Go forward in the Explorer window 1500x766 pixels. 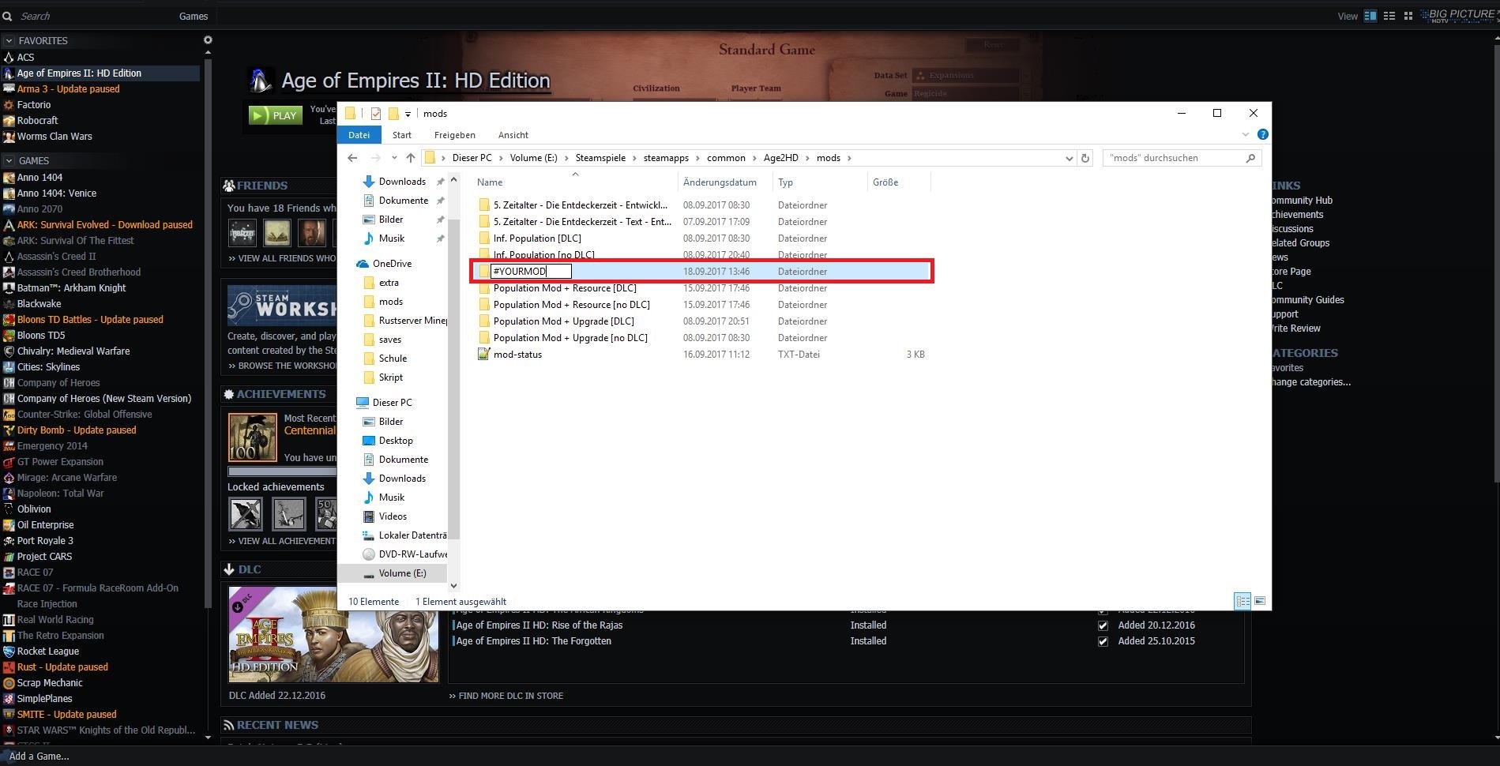point(376,158)
